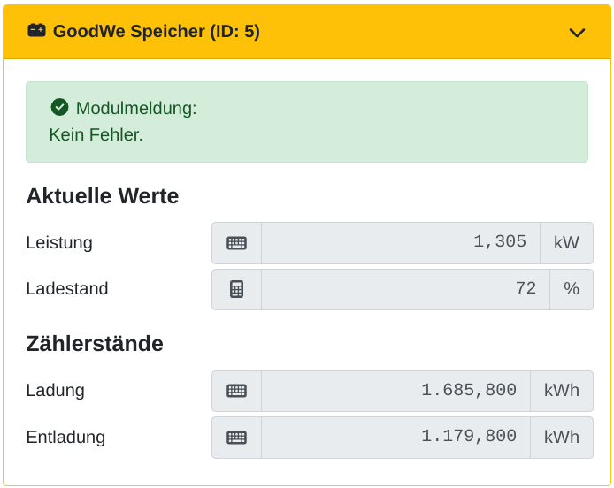Click the GoodWe Speicher (ID: 5) title
Viewport: 614px width, 488px height.
157,32
